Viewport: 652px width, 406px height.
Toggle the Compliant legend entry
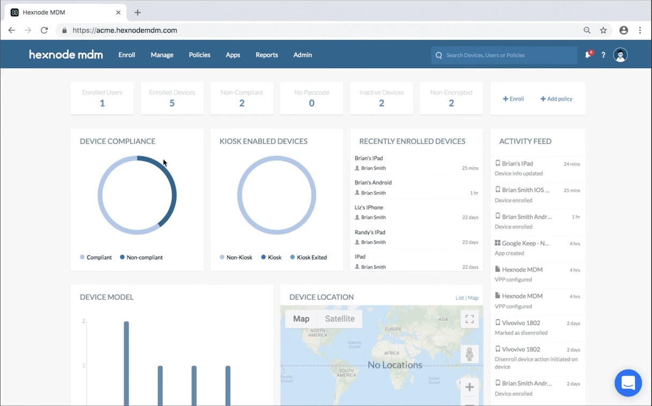point(96,258)
